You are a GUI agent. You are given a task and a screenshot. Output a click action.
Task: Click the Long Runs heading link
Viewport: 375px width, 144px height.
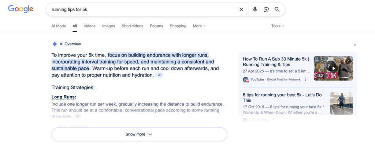coord(64,97)
